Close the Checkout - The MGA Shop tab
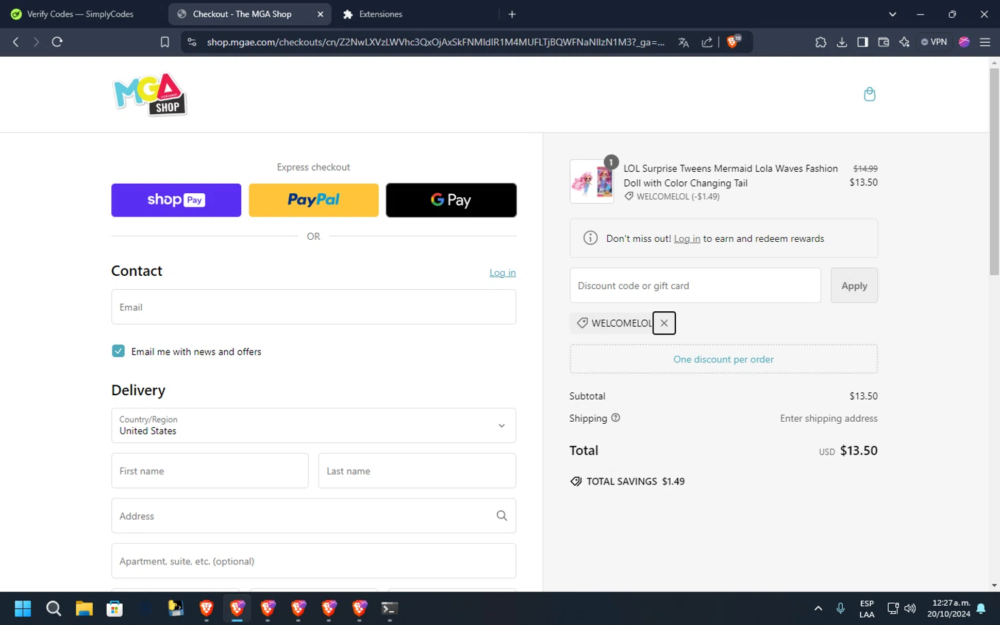This screenshot has height=625, width=1000. pyautogui.click(x=320, y=14)
